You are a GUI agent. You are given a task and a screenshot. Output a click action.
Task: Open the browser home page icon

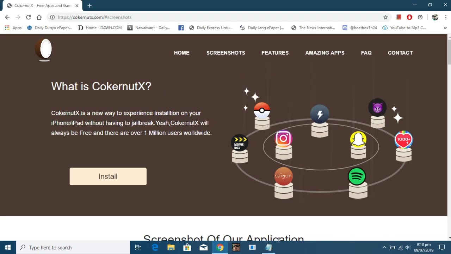[39, 17]
